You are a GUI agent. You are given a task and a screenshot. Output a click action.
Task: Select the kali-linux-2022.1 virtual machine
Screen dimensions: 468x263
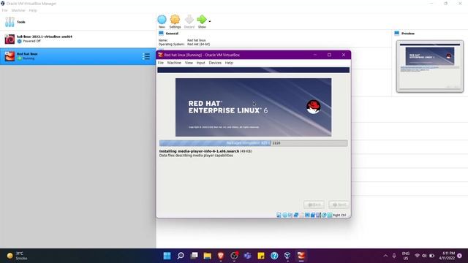click(x=78, y=39)
